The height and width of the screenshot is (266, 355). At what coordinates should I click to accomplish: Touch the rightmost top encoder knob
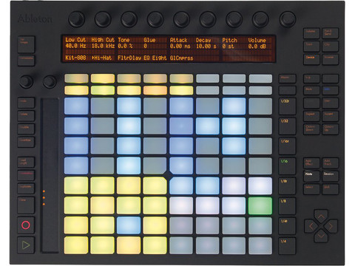(287, 19)
